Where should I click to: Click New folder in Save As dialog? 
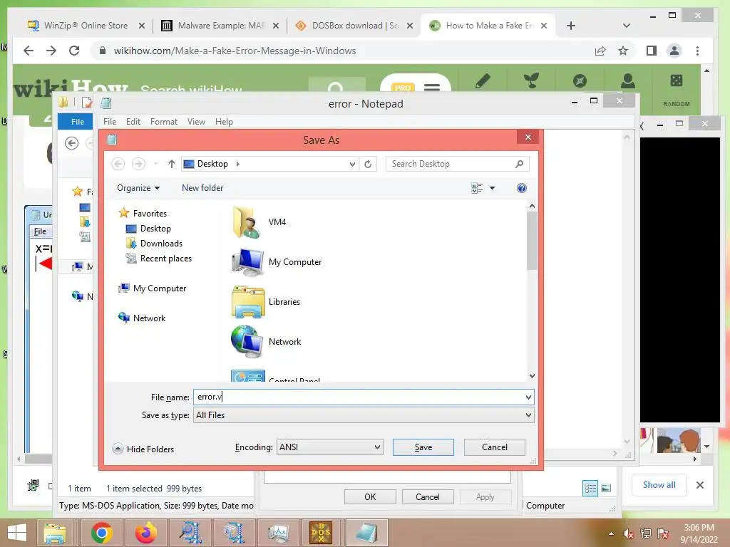click(202, 188)
